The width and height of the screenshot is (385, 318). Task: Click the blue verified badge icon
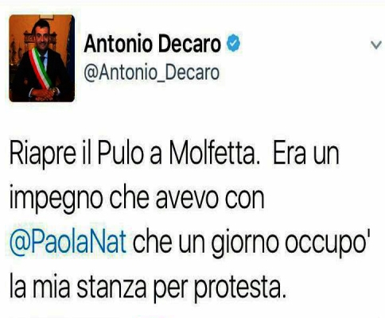pos(233,43)
